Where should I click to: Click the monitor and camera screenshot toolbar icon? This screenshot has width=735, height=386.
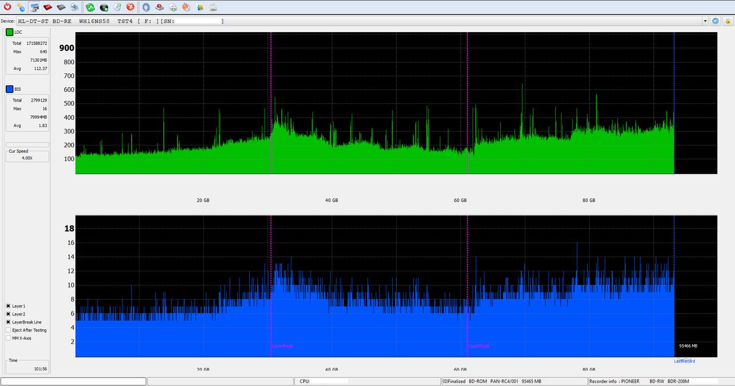(x=34, y=7)
